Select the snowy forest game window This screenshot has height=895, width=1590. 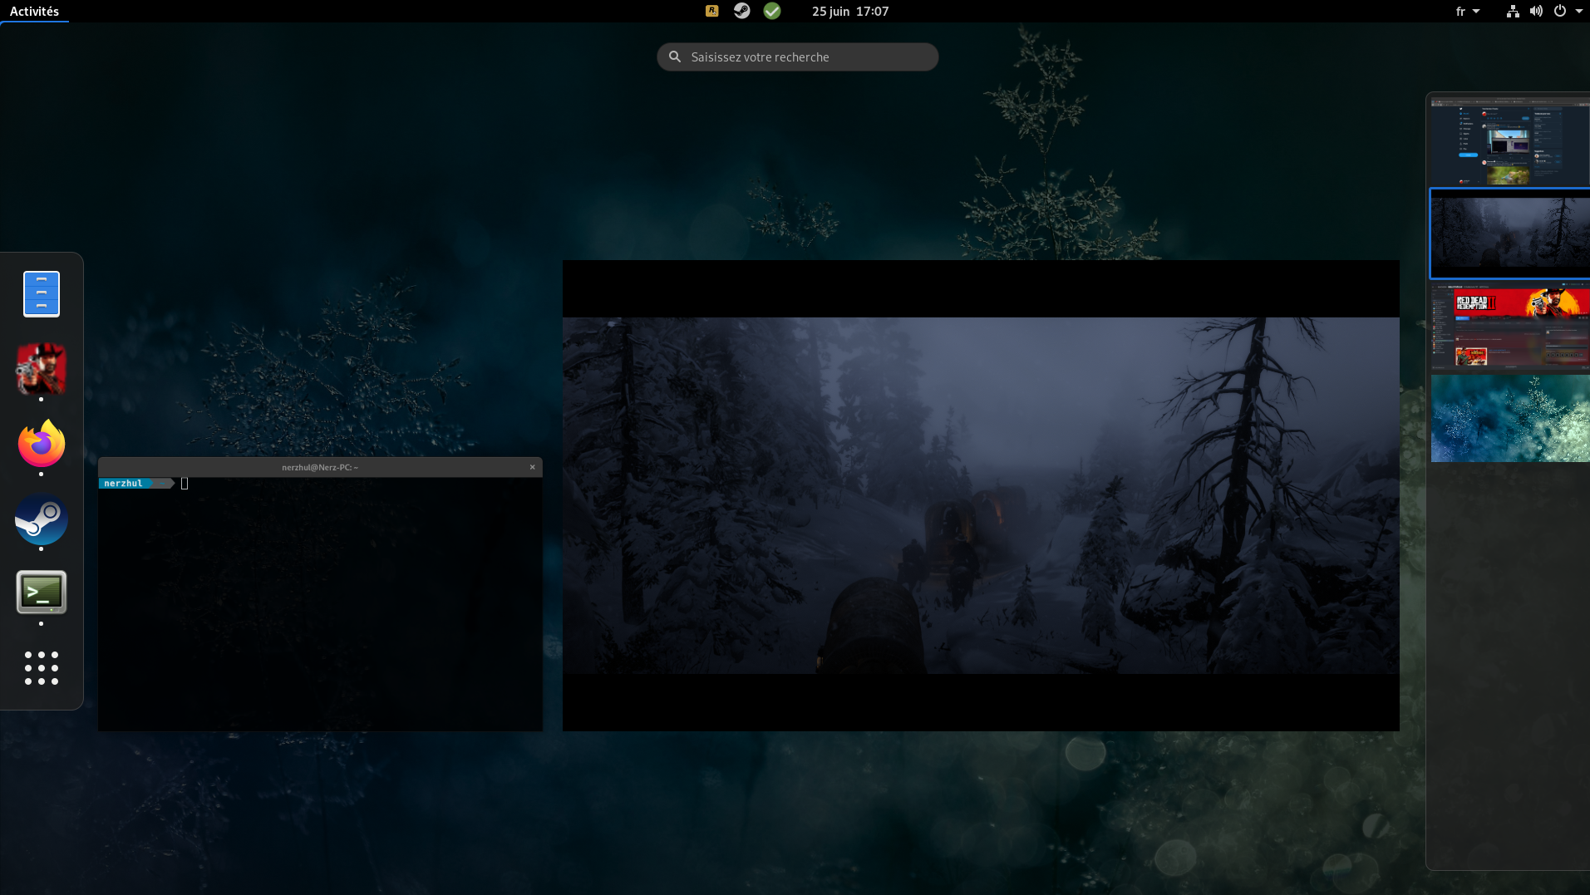[981, 495]
